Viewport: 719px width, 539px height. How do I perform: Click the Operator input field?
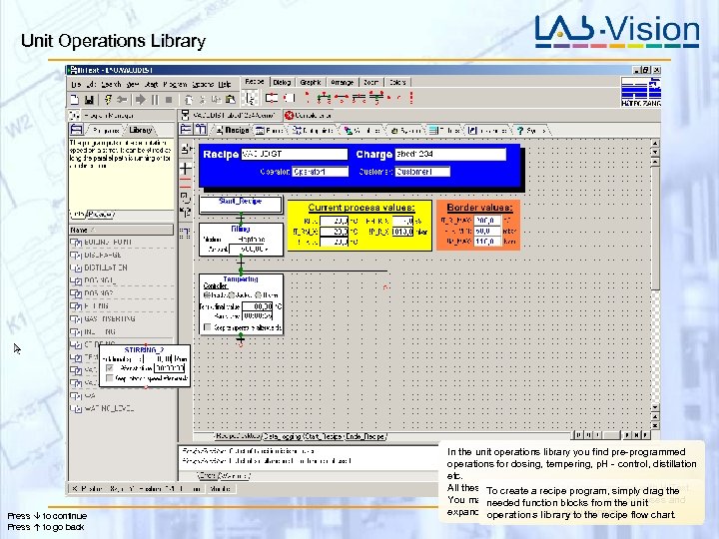(321, 172)
